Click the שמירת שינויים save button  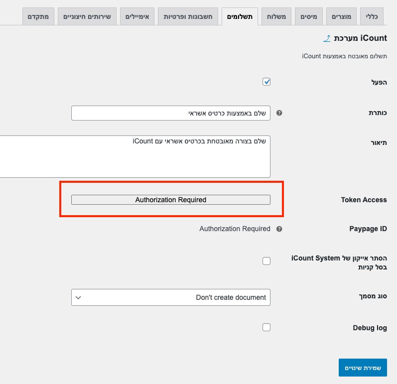click(x=362, y=368)
